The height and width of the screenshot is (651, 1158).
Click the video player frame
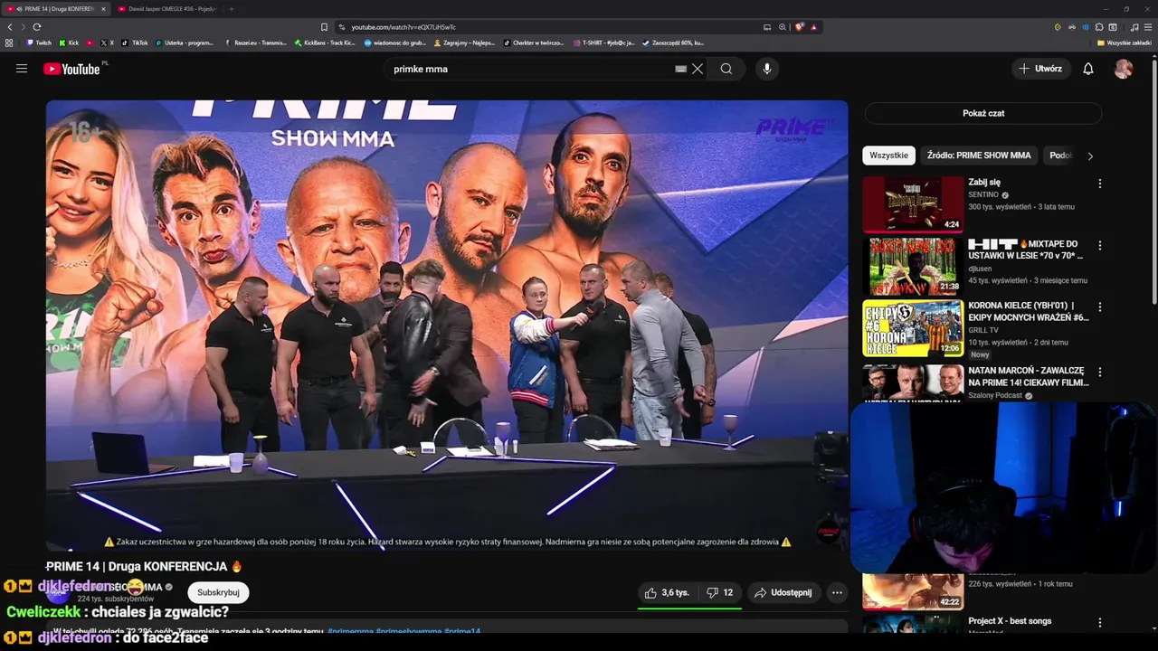coord(447,325)
